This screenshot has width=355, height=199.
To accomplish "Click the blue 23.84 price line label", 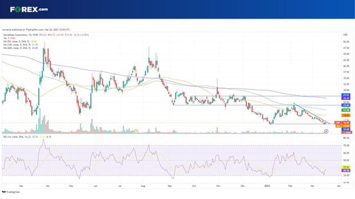I will 346,105.
